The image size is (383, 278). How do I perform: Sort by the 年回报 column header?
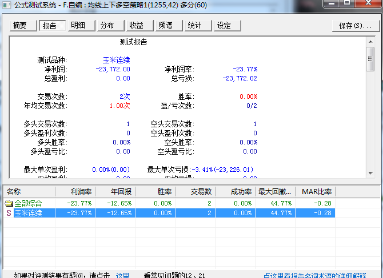click(x=115, y=192)
